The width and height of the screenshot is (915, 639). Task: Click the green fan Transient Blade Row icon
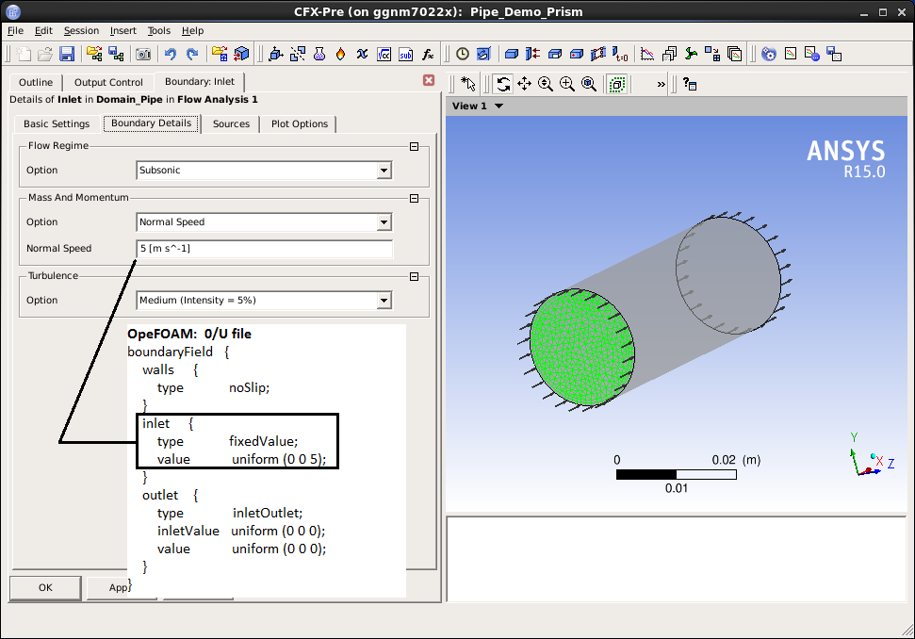pyautogui.click(x=691, y=55)
